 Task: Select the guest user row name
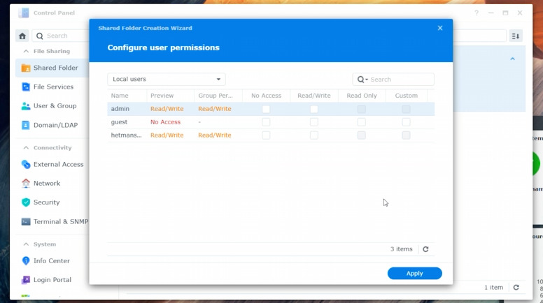pyautogui.click(x=119, y=122)
